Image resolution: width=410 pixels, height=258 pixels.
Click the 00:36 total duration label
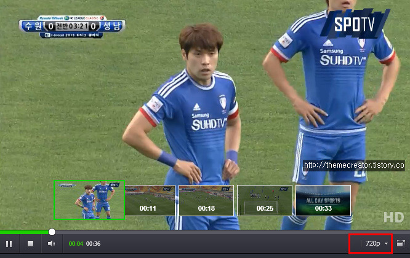[x=94, y=244]
